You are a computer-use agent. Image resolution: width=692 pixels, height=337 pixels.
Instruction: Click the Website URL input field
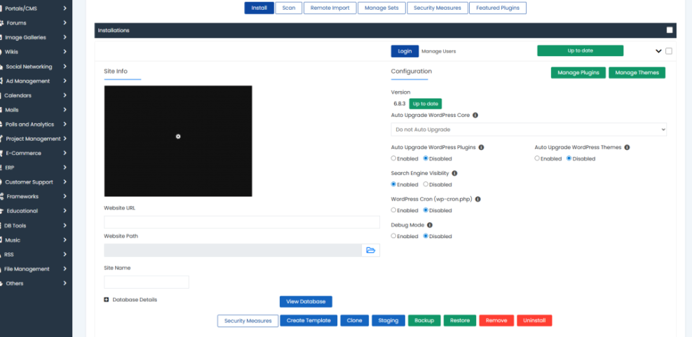point(242,222)
